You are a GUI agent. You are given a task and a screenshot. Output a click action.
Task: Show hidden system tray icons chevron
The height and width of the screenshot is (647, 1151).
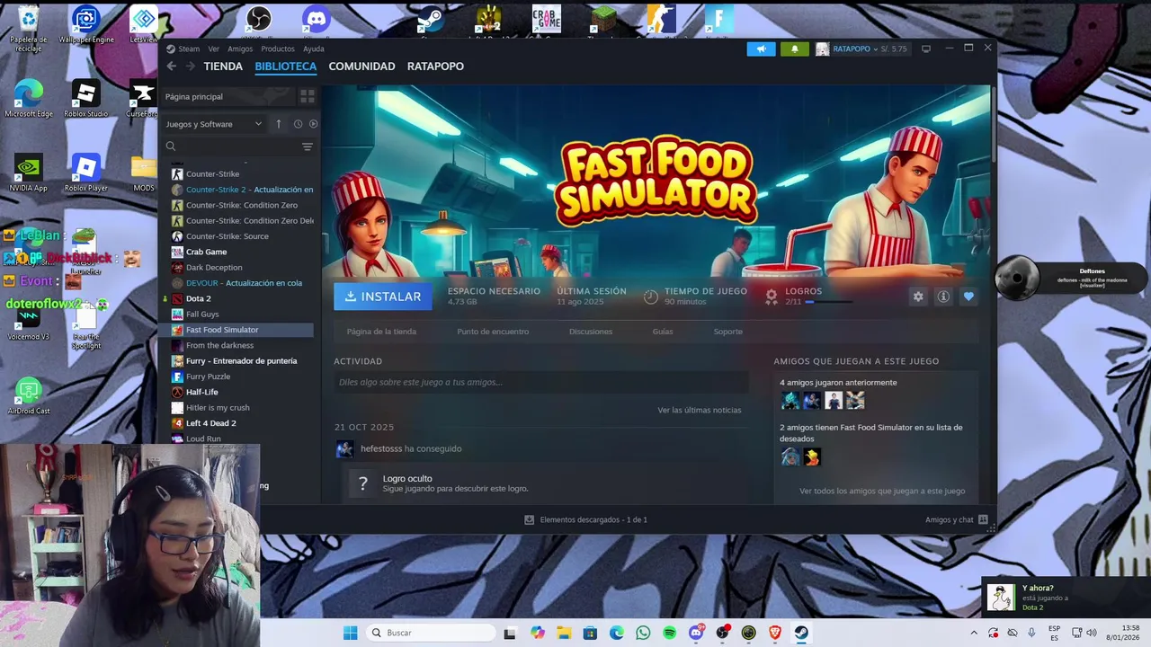[973, 633]
